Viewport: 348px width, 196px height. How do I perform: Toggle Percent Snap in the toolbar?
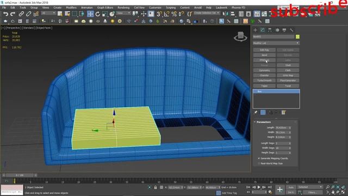pos(174,14)
